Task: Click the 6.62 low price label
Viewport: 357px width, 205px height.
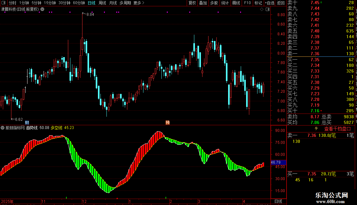Action: tap(19, 119)
